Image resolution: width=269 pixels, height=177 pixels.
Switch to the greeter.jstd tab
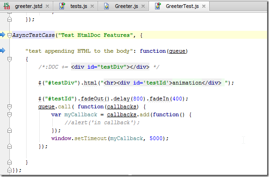[x=28, y=7]
